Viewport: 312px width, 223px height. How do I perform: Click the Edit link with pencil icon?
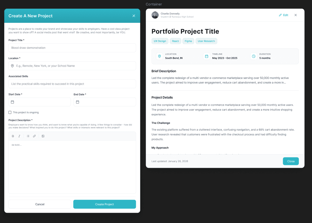[283, 15]
